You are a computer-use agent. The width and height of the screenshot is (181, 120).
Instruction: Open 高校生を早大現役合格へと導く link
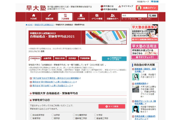click(x=53, y=82)
